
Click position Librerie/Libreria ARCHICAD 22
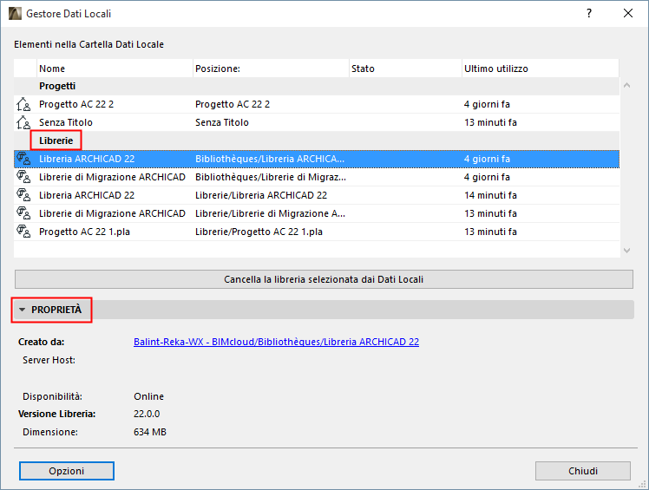pyautogui.click(x=261, y=195)
